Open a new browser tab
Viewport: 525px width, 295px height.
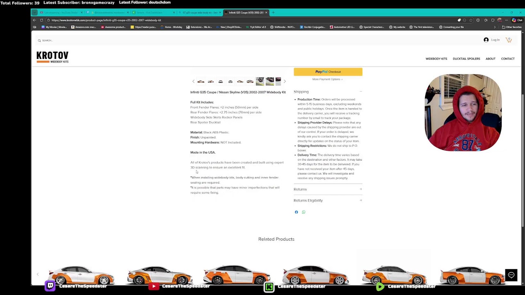click(274, 13)
